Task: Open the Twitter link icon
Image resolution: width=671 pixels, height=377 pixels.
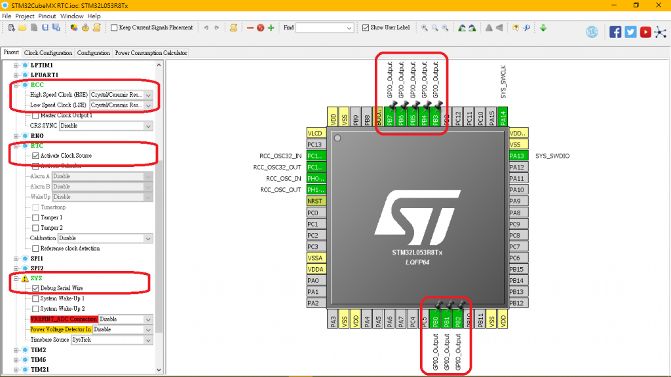Action: pyautogui.click(x=630, y=32)
